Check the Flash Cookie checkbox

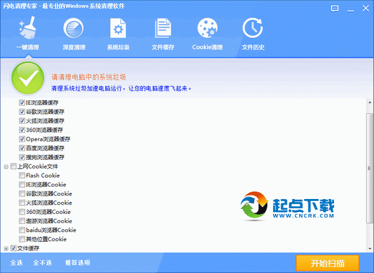(x=22, y=175)
